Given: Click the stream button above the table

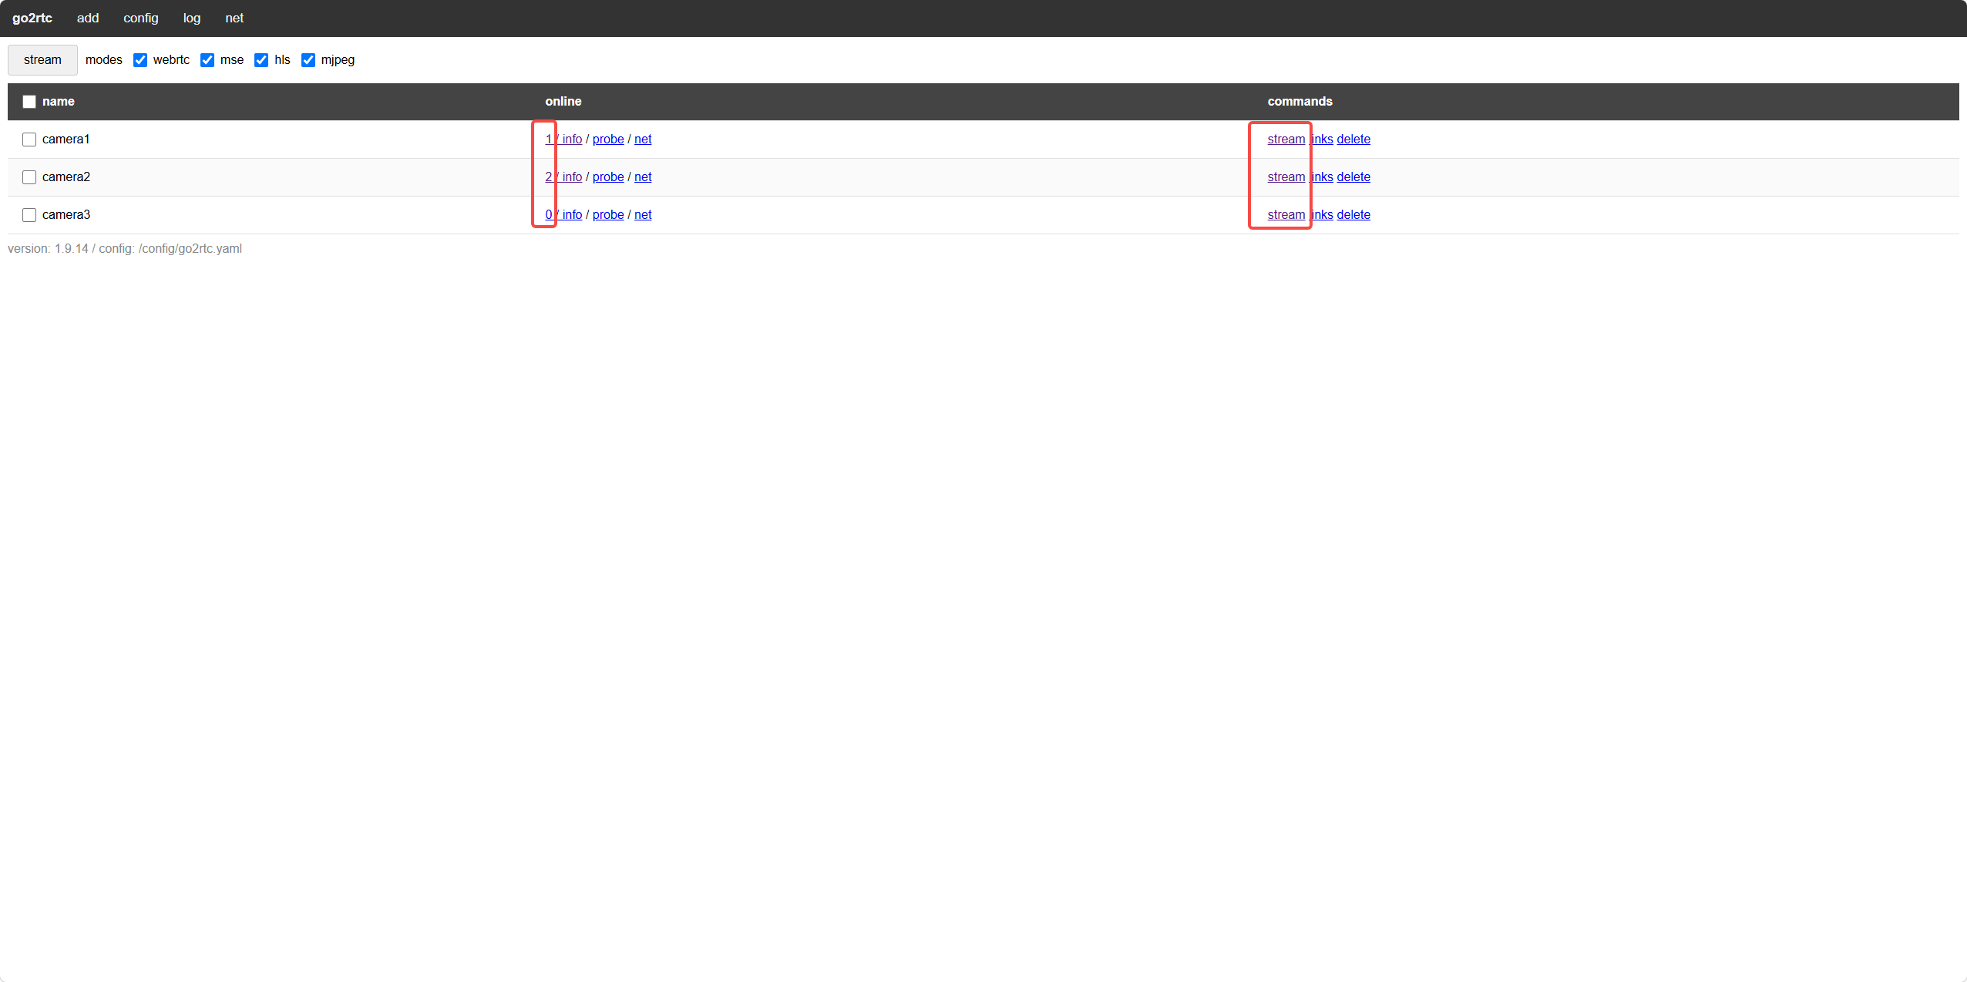Looking at the screenshot, I should (x=42, y=60).
